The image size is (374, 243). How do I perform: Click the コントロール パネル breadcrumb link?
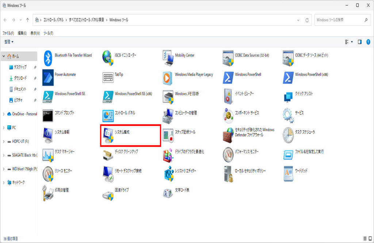(x=53, y=20)
